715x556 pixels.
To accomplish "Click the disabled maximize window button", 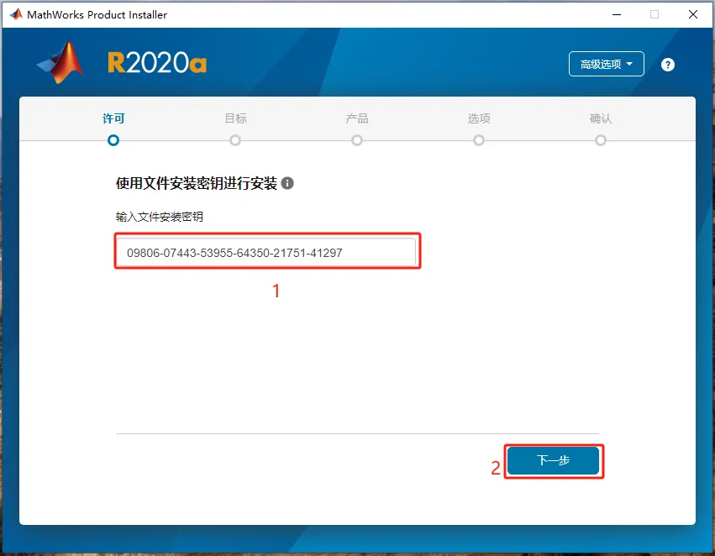I will tap(655, 14).
